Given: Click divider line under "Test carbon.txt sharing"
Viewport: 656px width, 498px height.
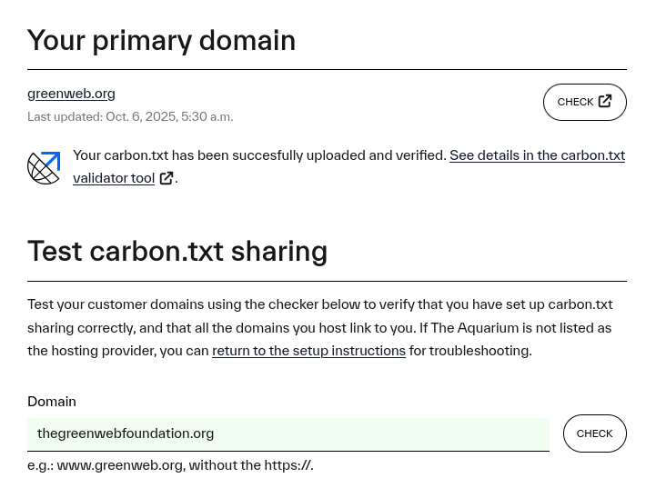Looking at the screenshot, I should pos(327,281).
